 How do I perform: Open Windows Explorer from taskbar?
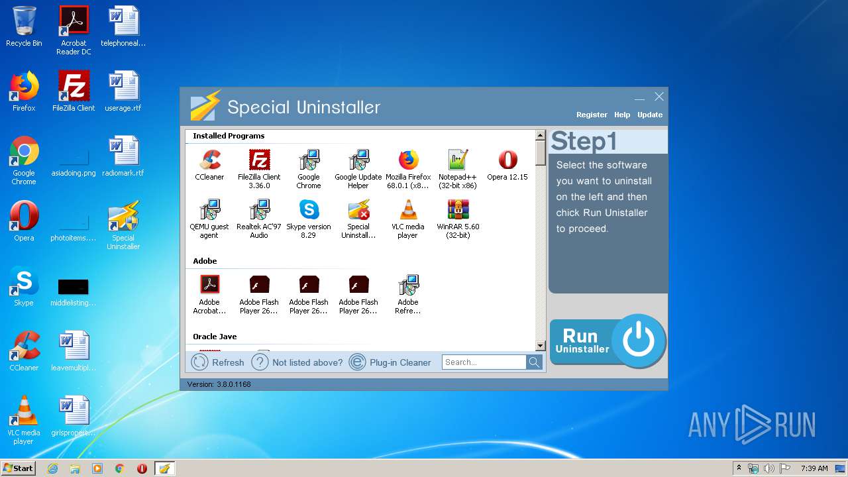(75, 468)
